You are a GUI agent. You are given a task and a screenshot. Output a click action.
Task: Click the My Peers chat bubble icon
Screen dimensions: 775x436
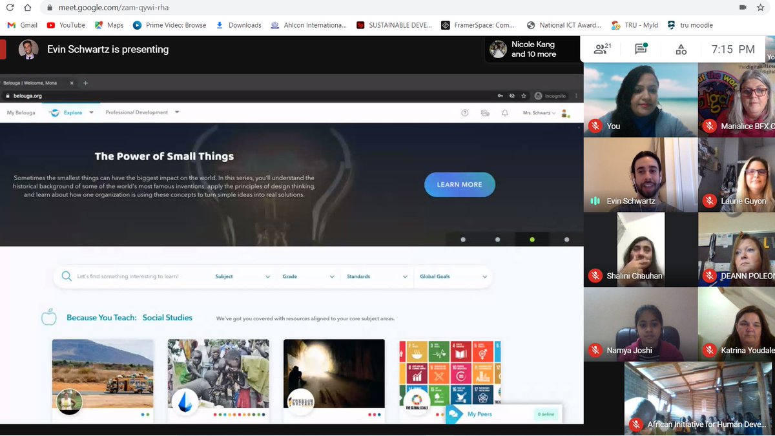coord(455,414)
